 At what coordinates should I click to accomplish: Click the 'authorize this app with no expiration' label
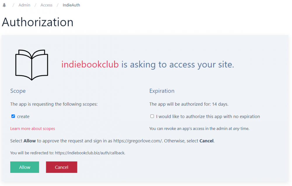pos(208,117)
